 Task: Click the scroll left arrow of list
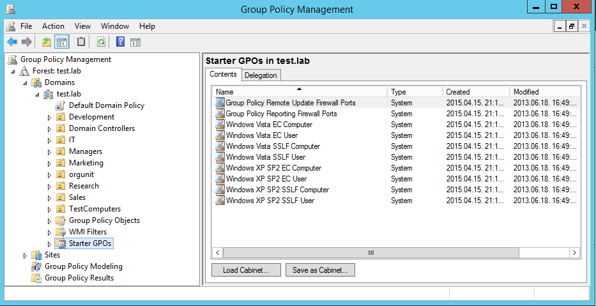pyautogui.click(x=218, y=253)
